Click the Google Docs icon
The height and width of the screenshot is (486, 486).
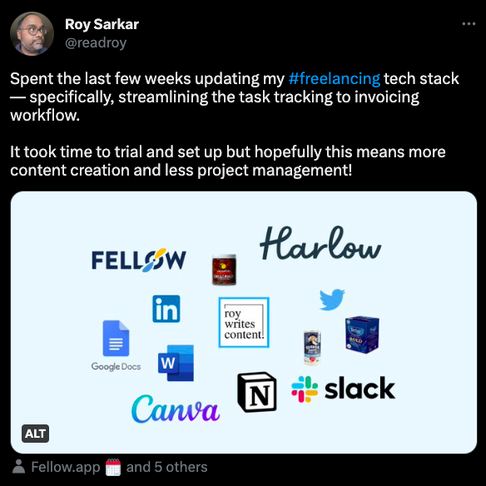click(116, 345)
